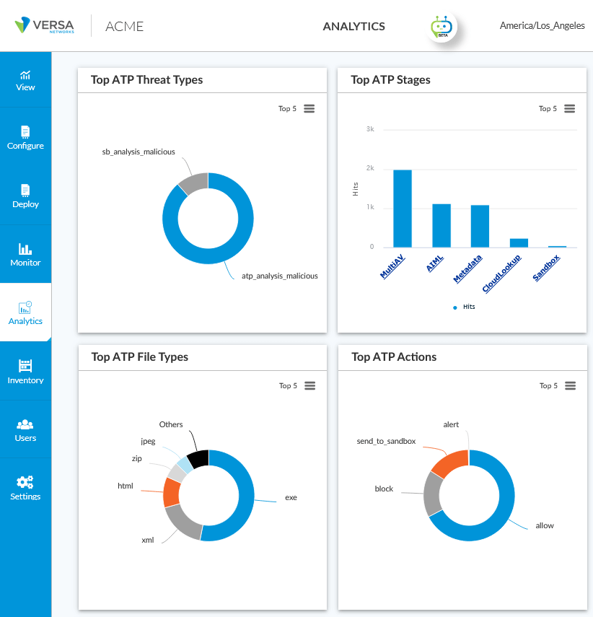Click the Metadata axis link
593x617 pixels.
467,268
